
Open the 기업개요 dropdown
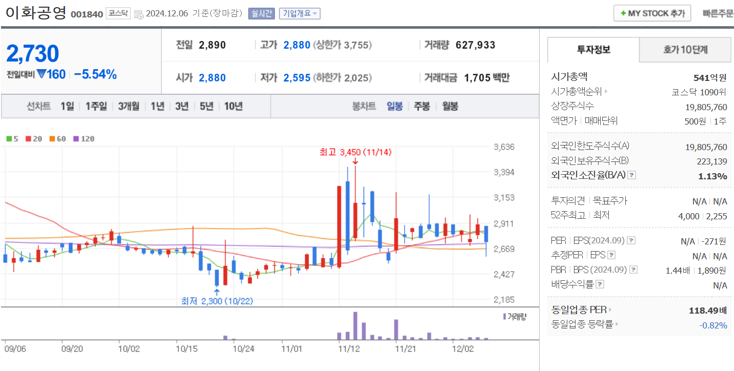[299, 13]
